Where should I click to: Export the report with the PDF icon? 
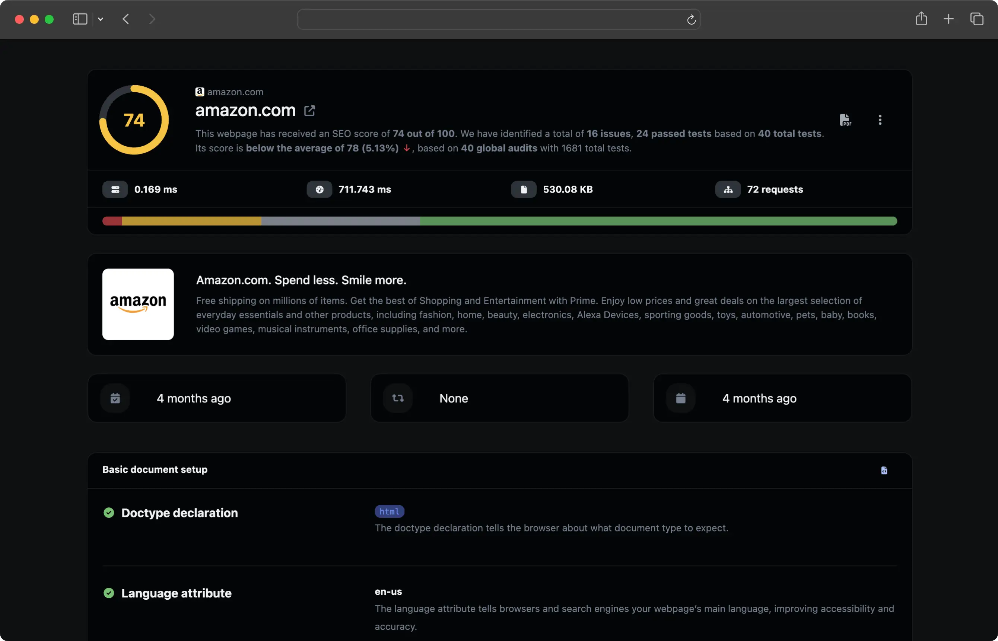(845, 120)
